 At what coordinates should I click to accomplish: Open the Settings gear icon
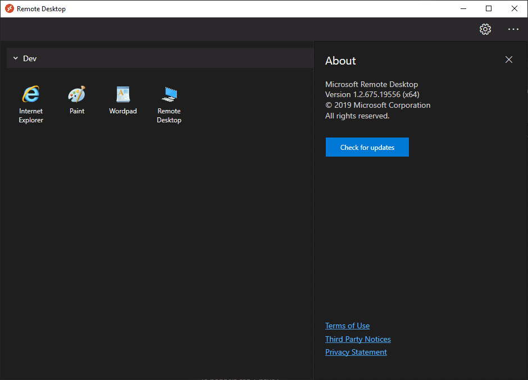pyautogui.click(x=485, y=29)
